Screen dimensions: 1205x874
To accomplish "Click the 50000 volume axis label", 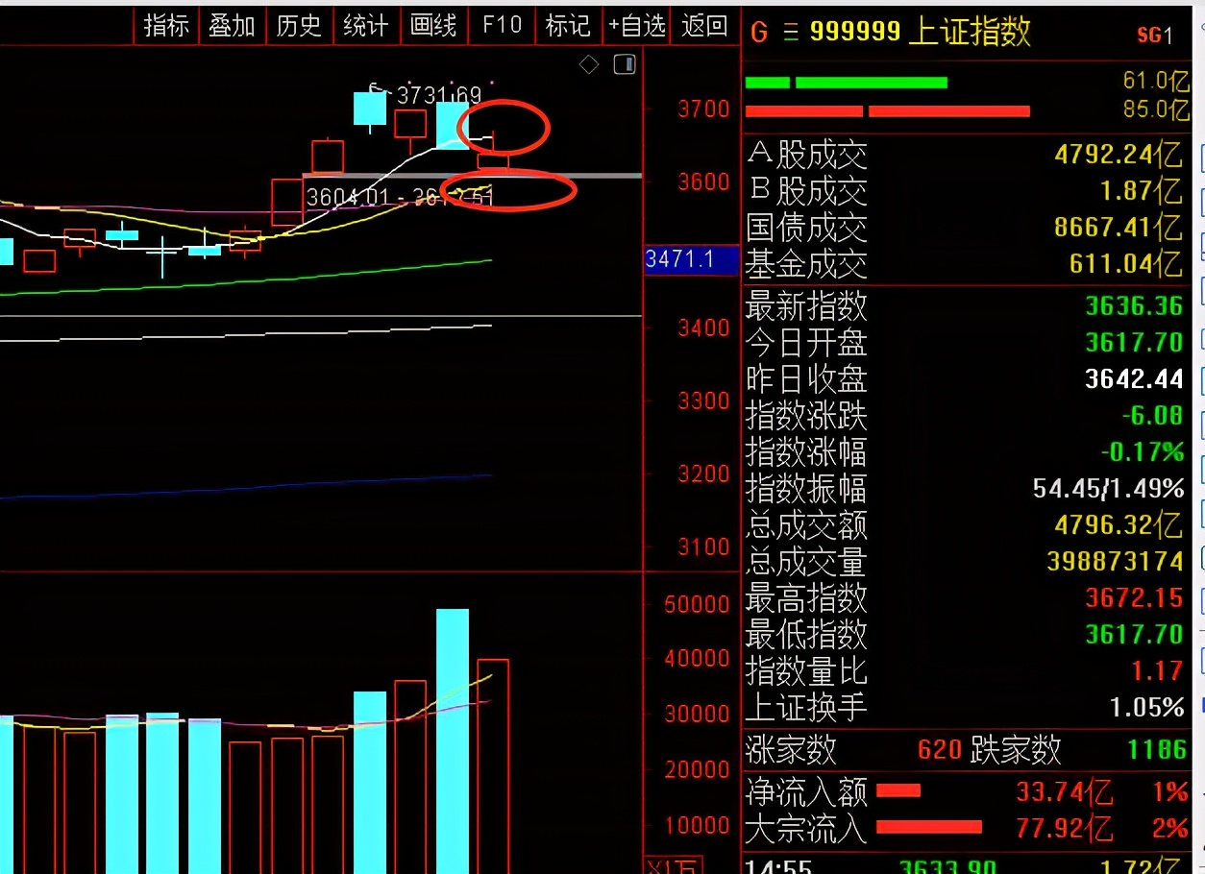I will (x=697, y=605).
